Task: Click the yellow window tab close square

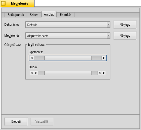Action: [3, 3]
